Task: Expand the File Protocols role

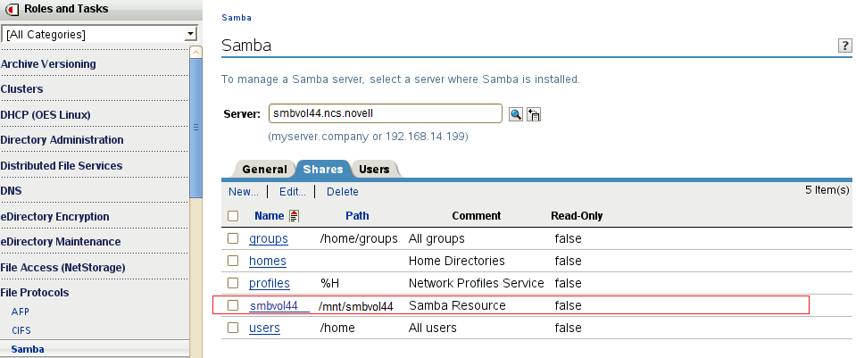Action: [x=35, y=292]
